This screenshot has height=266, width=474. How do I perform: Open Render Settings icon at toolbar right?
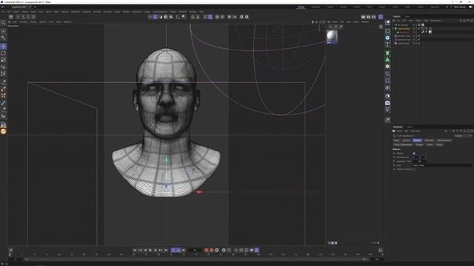373,17
